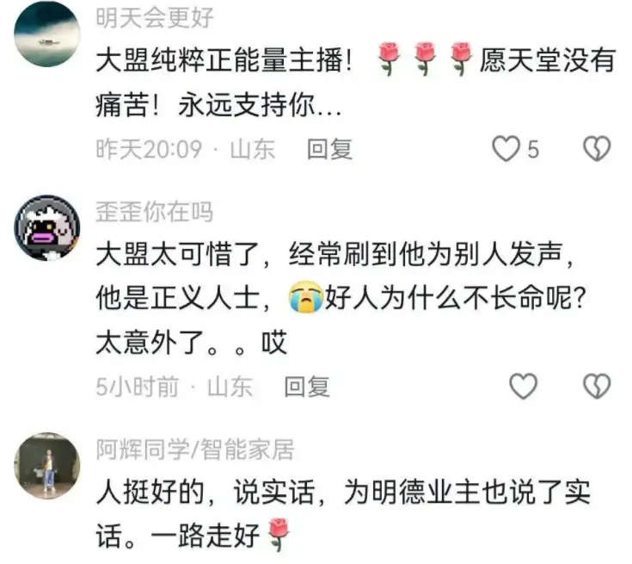Tap the like count 5
This screenshot has height=564, width=632.
[x=533, y=149]
